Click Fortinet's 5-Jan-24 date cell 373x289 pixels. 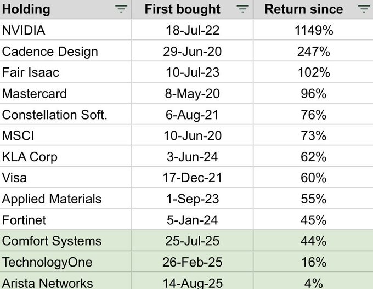[x=191, y=220]
